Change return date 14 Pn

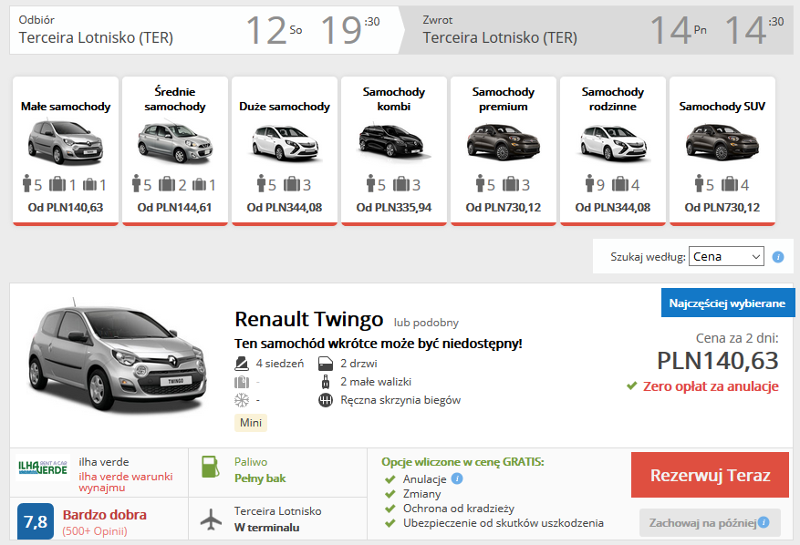678,30
